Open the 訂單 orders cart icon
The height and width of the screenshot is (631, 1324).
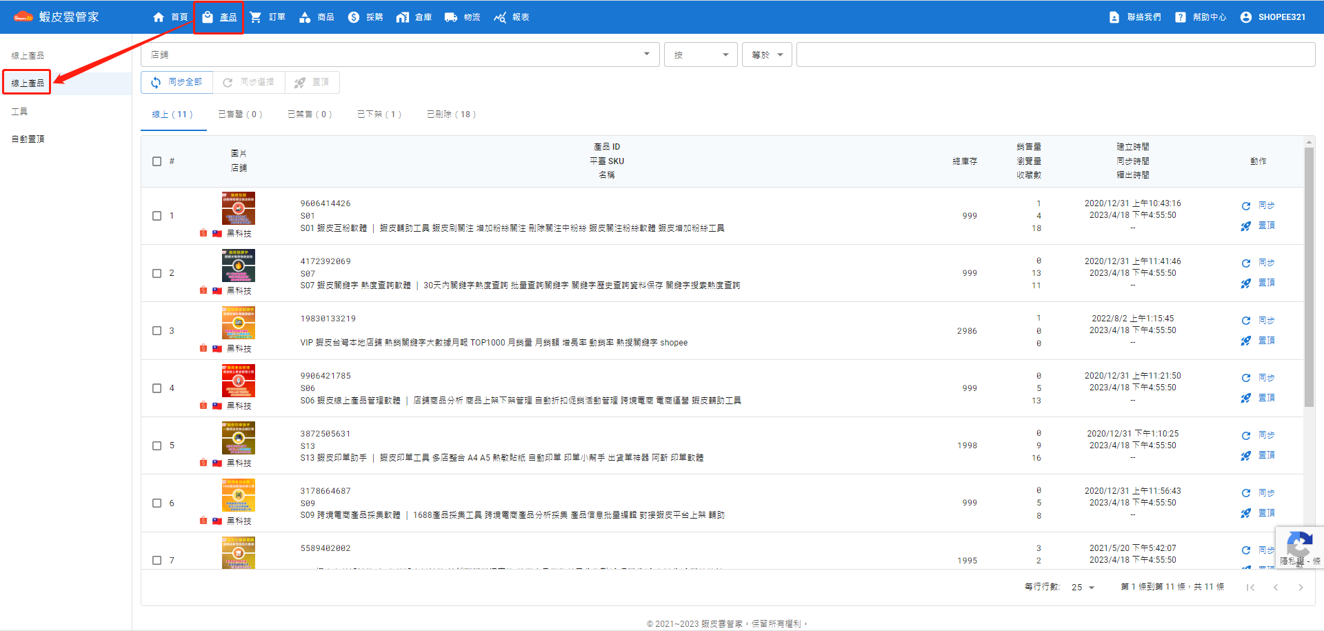point(256,17)
